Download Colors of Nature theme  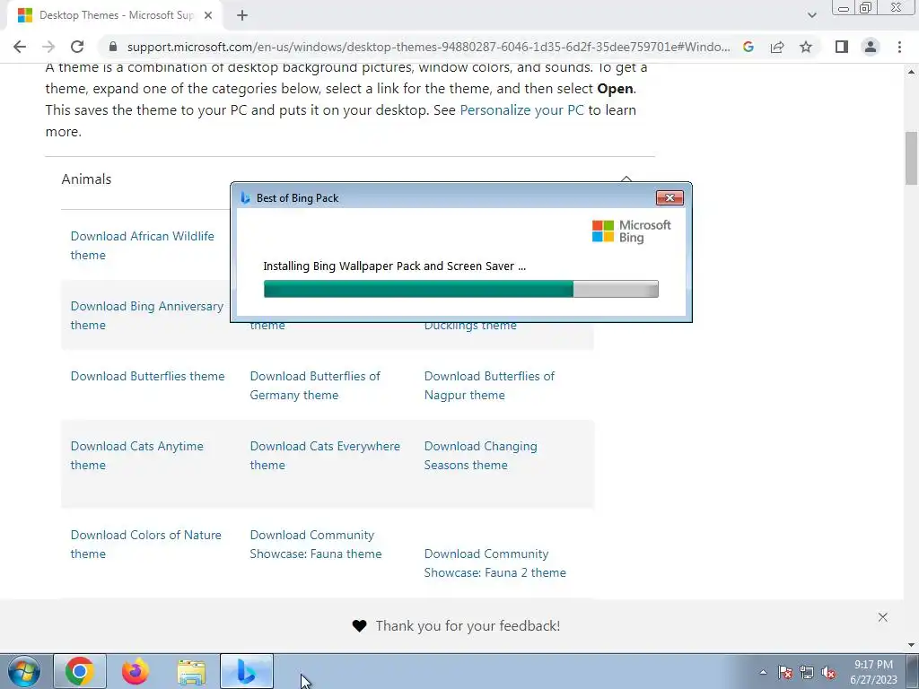(x=146, y=545)
